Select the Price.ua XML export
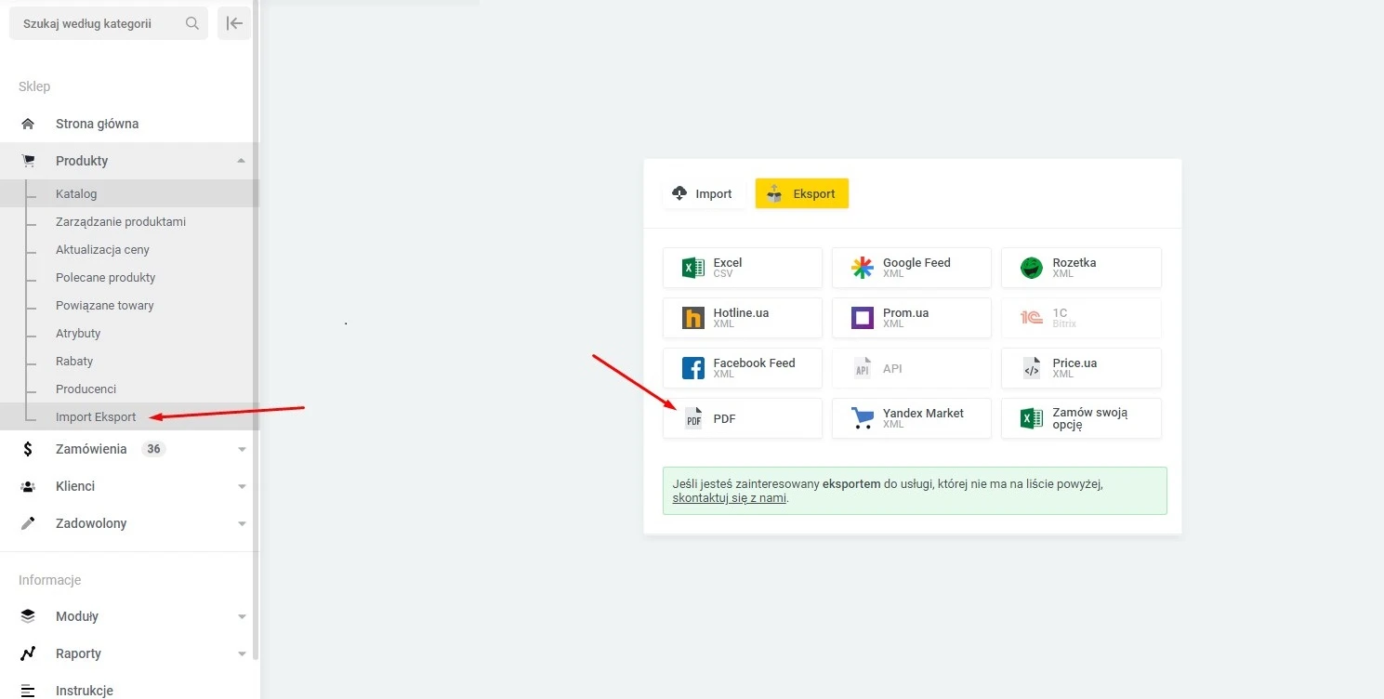 click(x=1080, y=368)
